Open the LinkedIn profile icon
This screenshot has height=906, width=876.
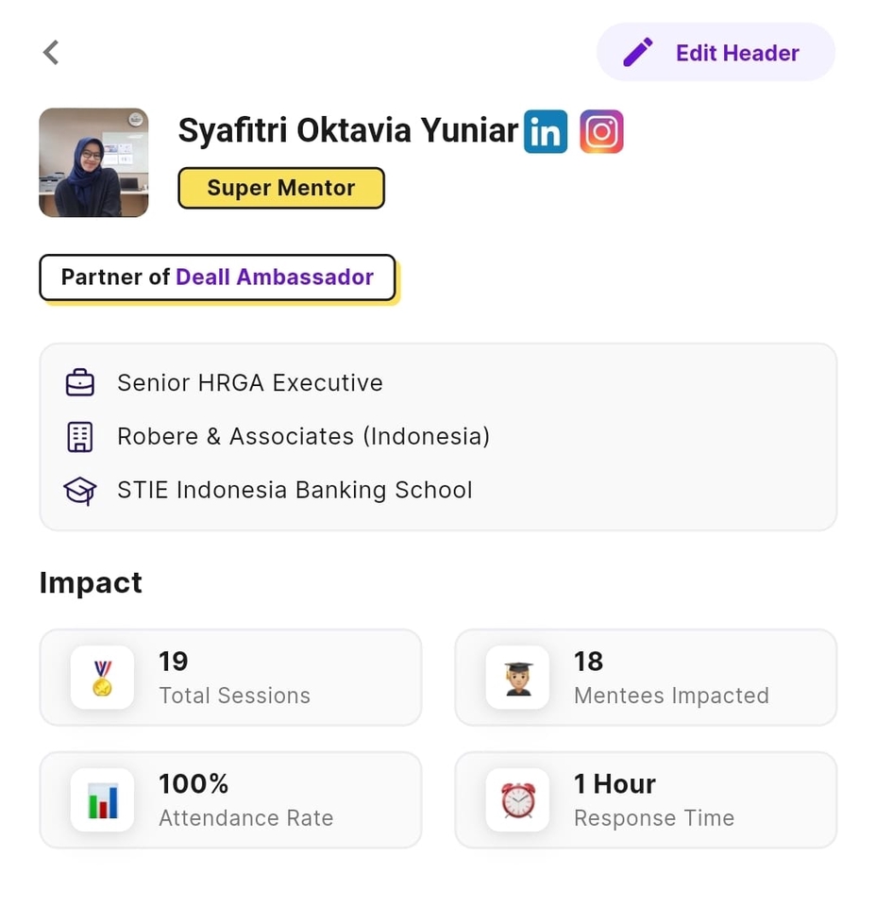(546, 131)
